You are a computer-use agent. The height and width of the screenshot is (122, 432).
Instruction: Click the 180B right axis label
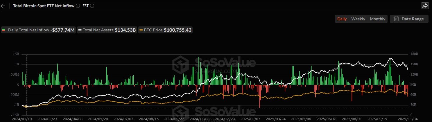(414, 54)
